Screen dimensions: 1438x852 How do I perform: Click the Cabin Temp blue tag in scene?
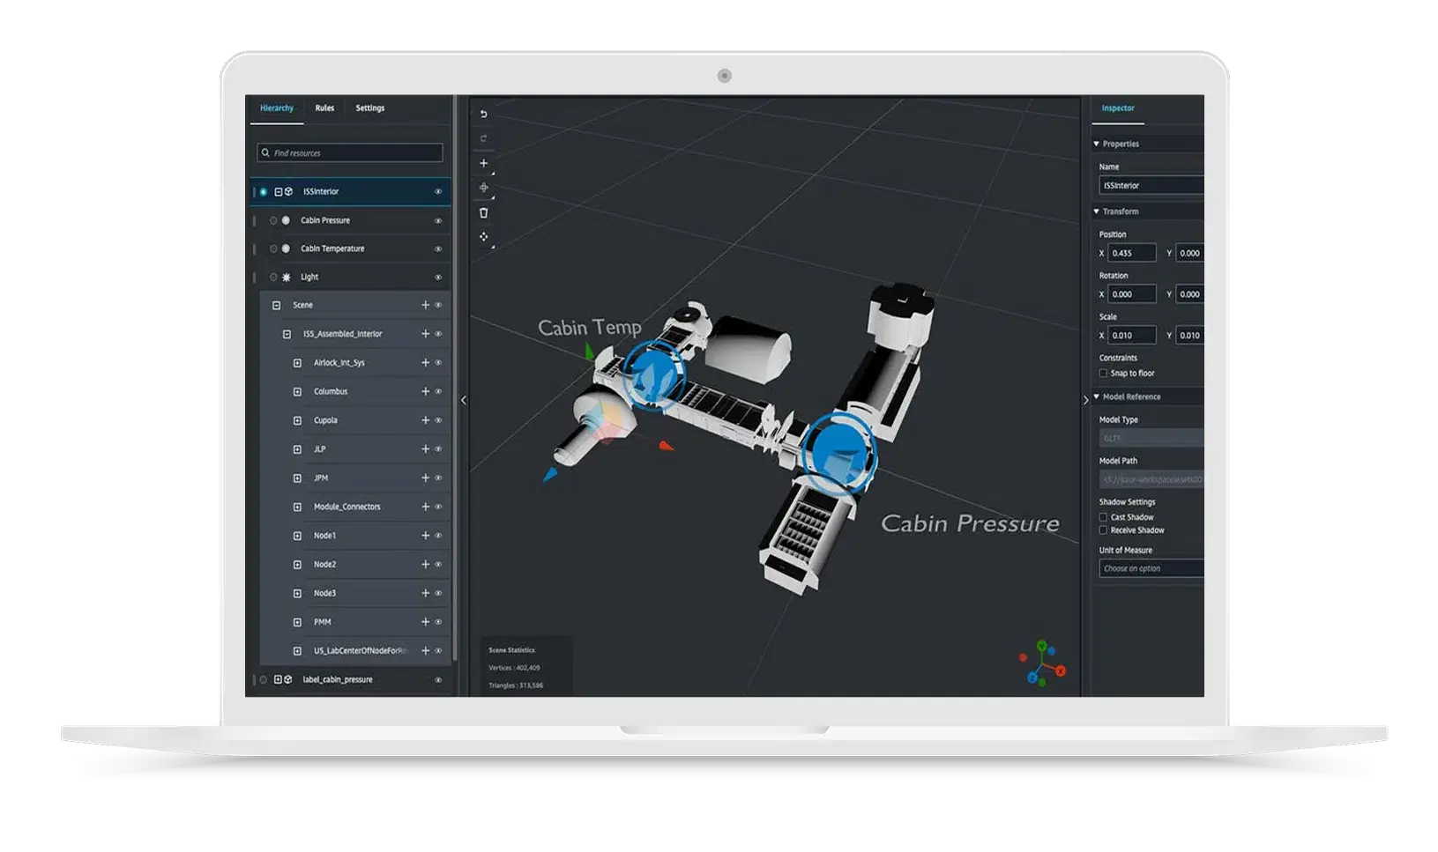point(653,375)
